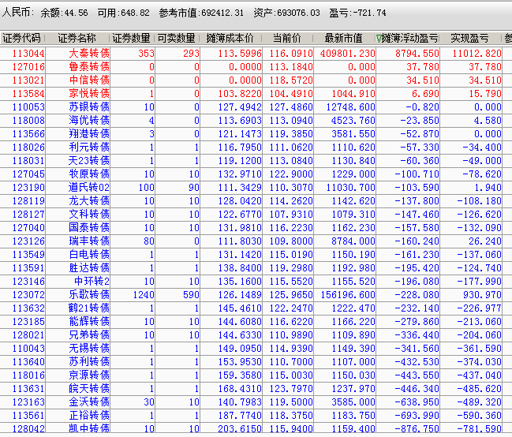Click the 资产:693076.03 summary value
The image size is (512, 437).
[x=286, y=13]
